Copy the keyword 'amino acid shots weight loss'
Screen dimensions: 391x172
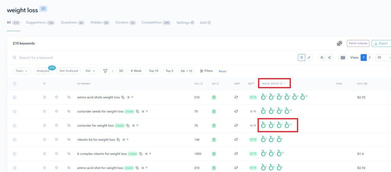[123, 97]
